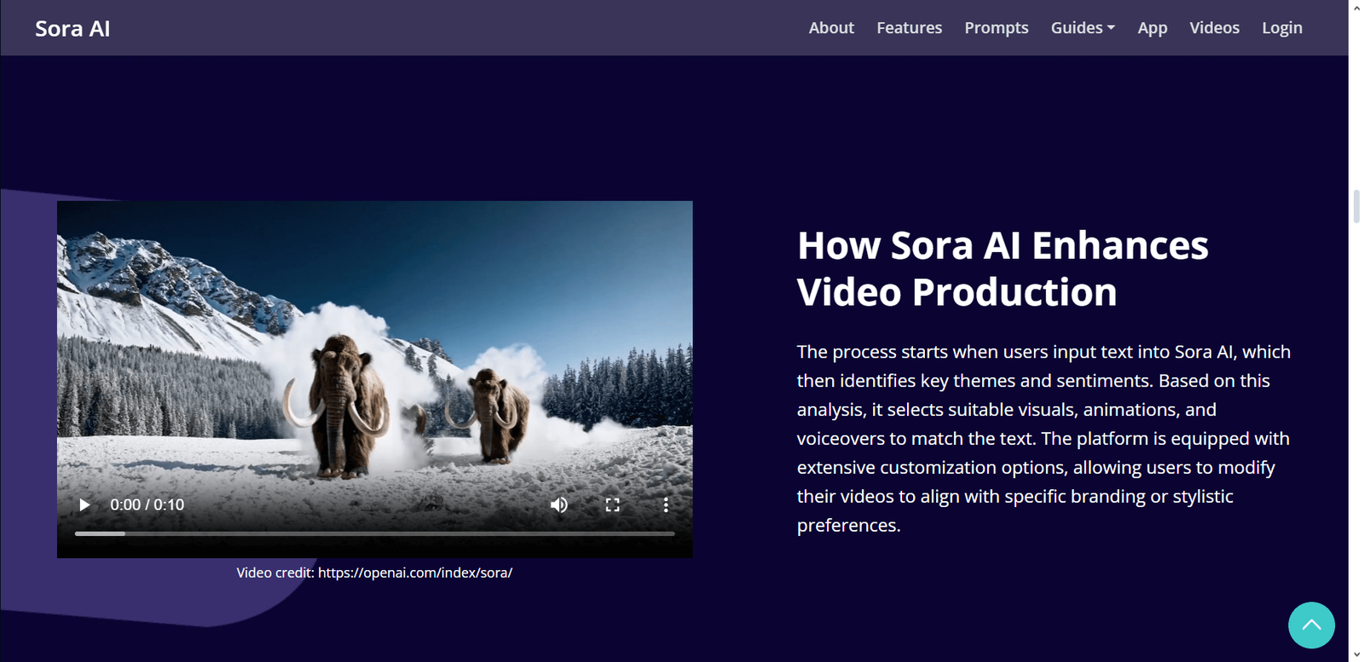
Task: Play the mammoth video
Action: 84,505
